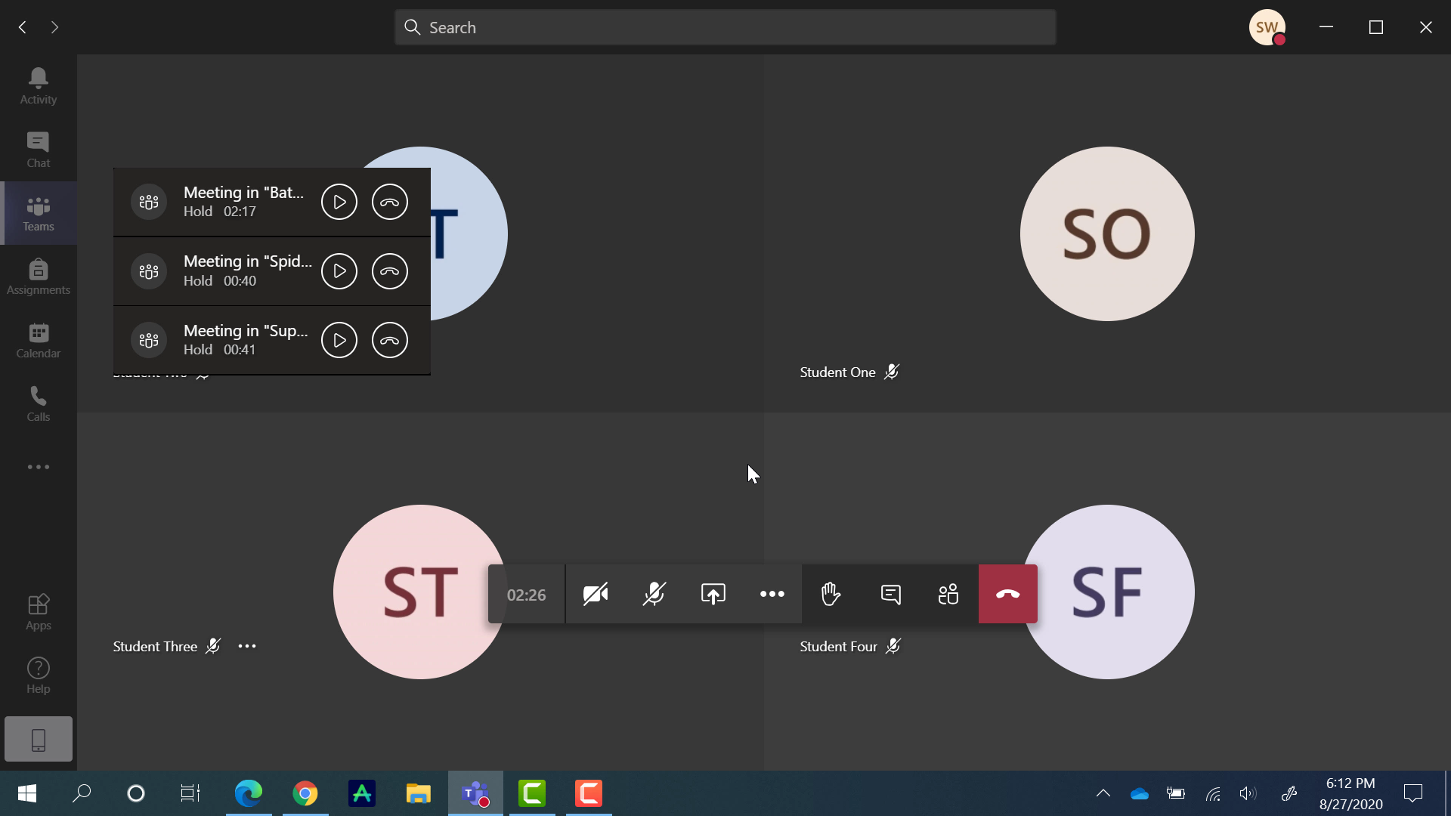Click the team icon of "Spid..." meeting
Viewport: 1451px width, 816px height.
click(x=149, y=271)
